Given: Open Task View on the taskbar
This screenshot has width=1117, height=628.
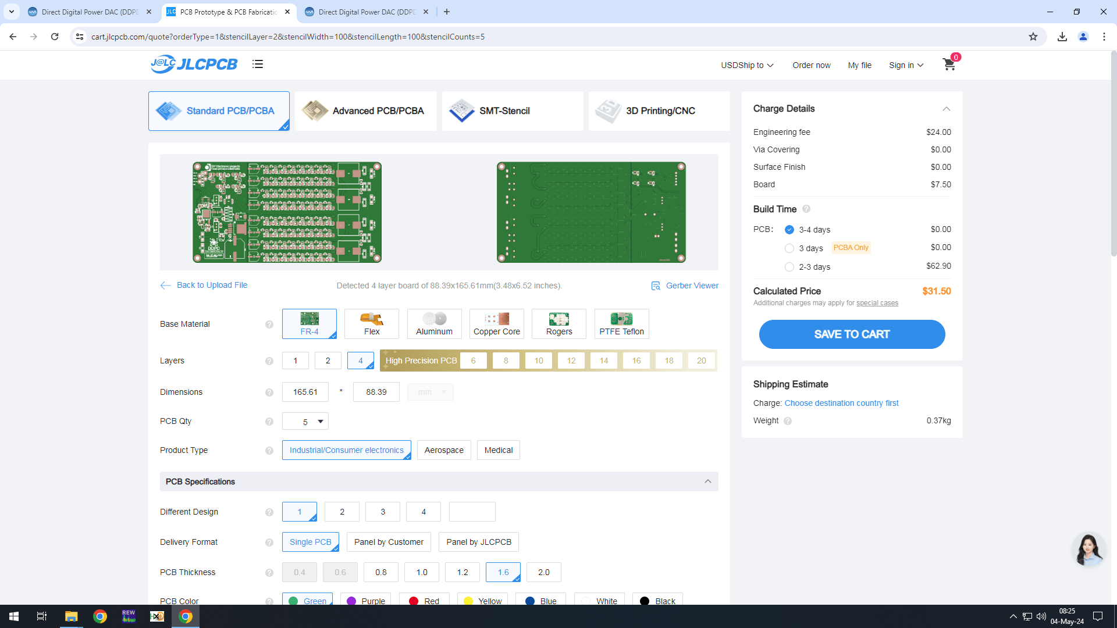Looking at the screenshot, I should [x=42, y=616].
